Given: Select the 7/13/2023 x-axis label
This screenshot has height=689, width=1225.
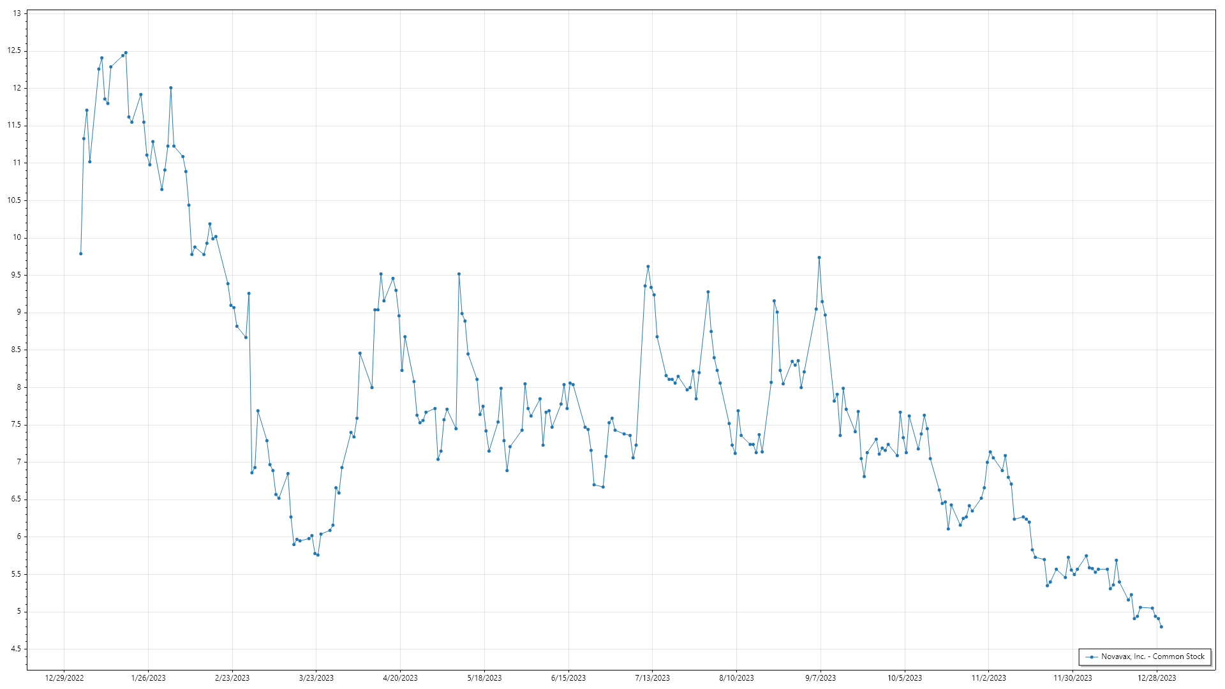Looking at the screenshot, I should click(x=652, y=678).
